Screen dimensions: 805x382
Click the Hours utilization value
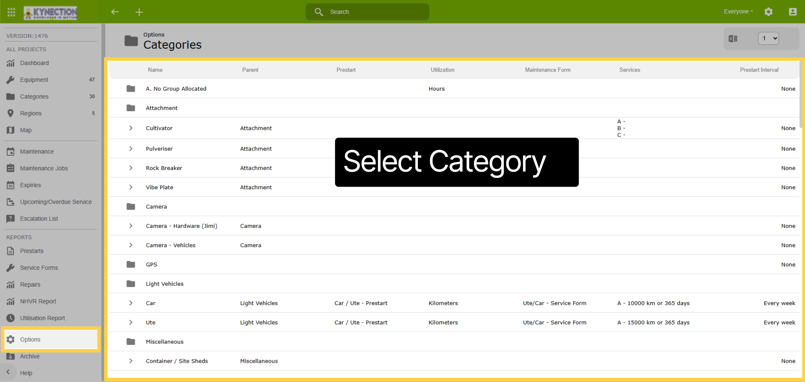[x=437, y=89]
